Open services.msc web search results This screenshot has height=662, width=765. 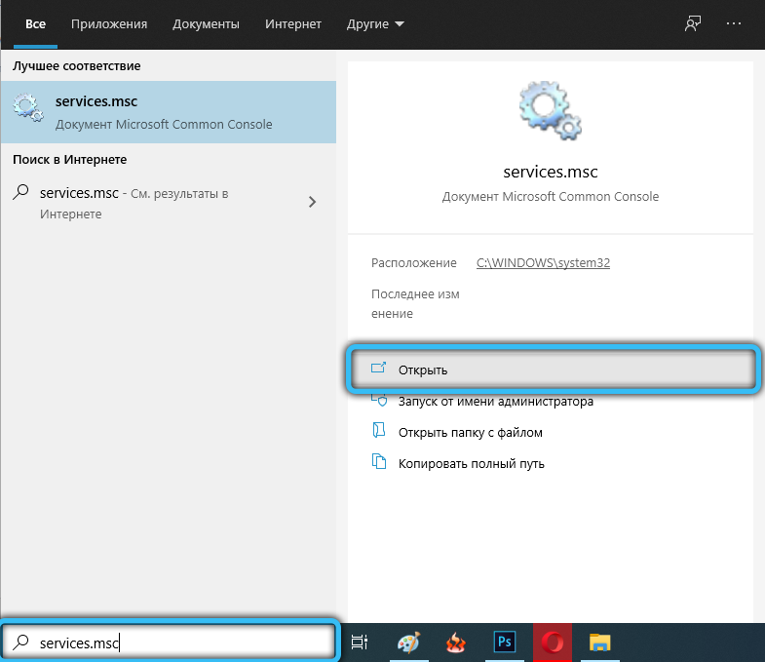(x=169, y=203)
